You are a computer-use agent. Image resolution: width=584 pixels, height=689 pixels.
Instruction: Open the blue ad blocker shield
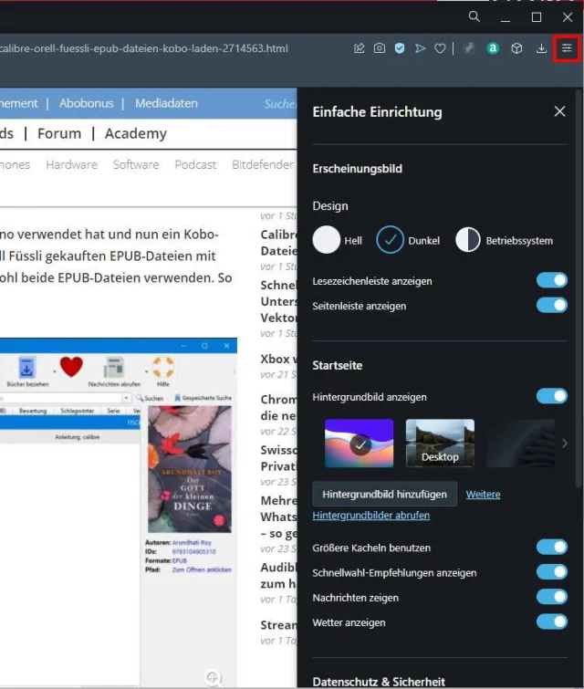click(400, 48)
